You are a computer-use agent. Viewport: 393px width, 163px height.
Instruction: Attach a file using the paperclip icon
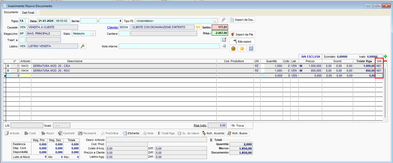[x=223, y=19]
